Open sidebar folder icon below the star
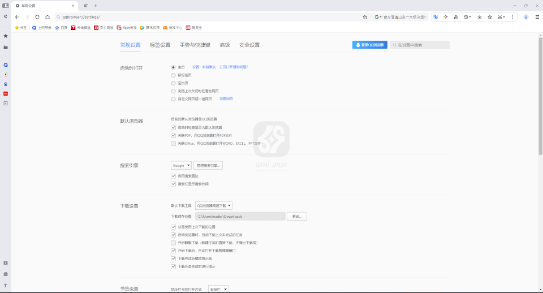 click(x=6, y=47)
